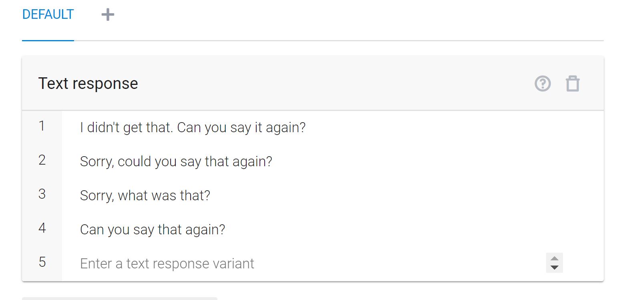The image size is (627, 300).
Task: Select row number 2 in the gutter
Action: coord(42,160)
